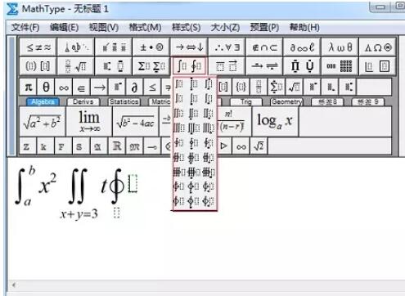This screenshot has width=405, height=296.
Task: Open the 大小(Z) menu
Action: point(225,27)
